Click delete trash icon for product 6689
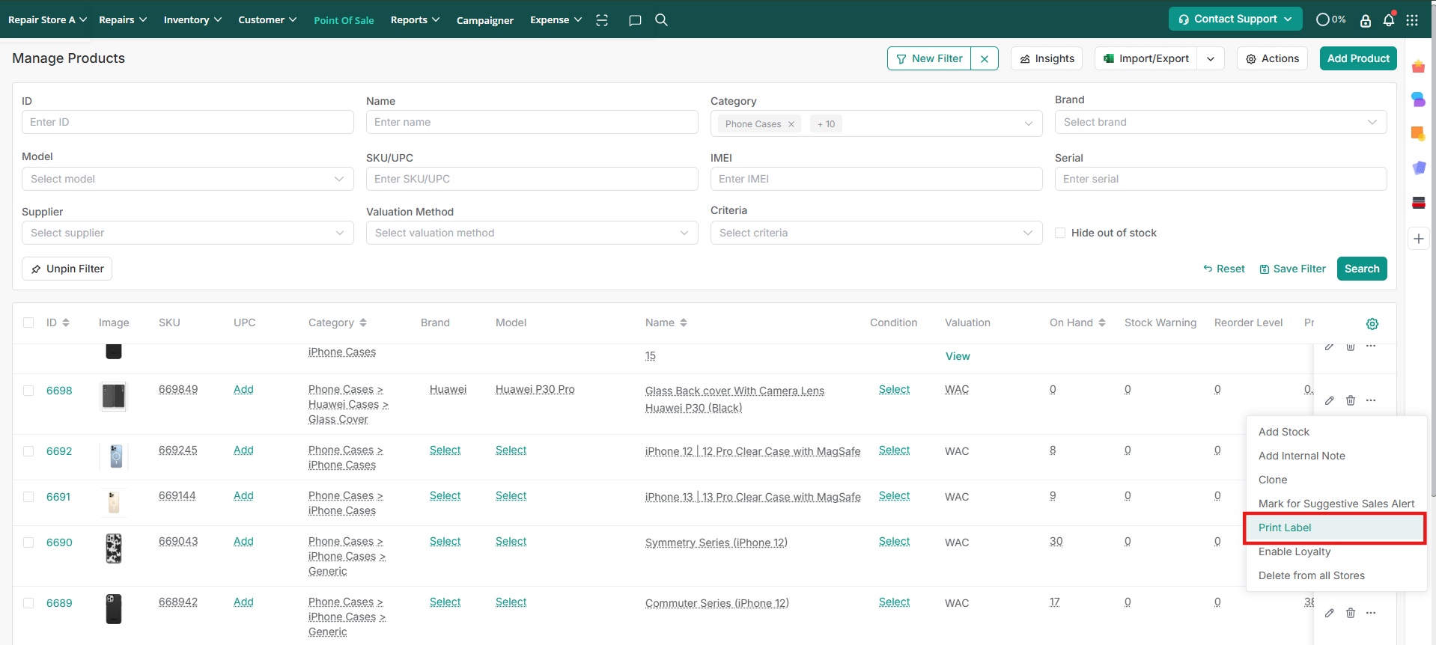This screenshot has height=645, width=1436. 1351,613
